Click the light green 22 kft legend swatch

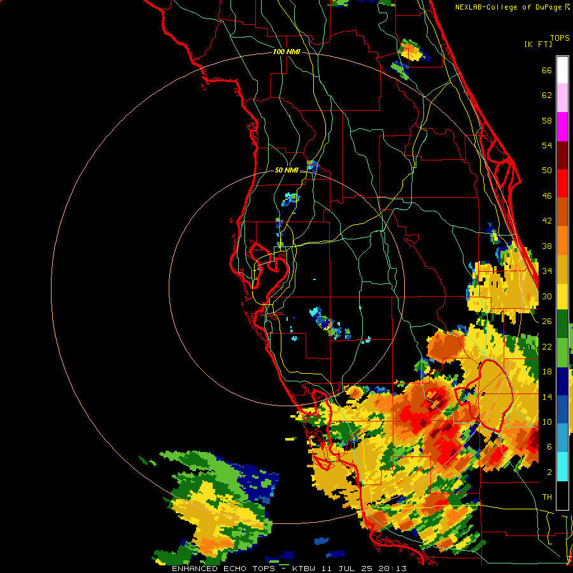pos(562,353)
